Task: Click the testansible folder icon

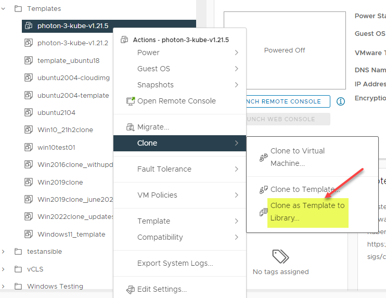Action: (18, 252)
